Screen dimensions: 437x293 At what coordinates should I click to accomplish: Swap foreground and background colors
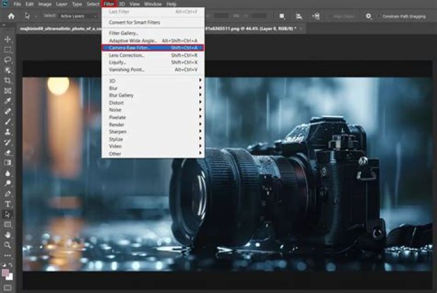(10, 264)
